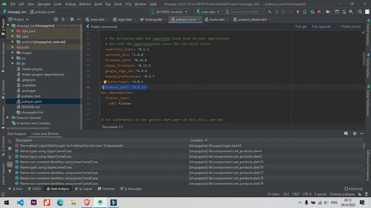Open the main.dart run configuration dropdown
This screenshot has height=208, width=371.
pyautogui.click(x=208, y=12)
